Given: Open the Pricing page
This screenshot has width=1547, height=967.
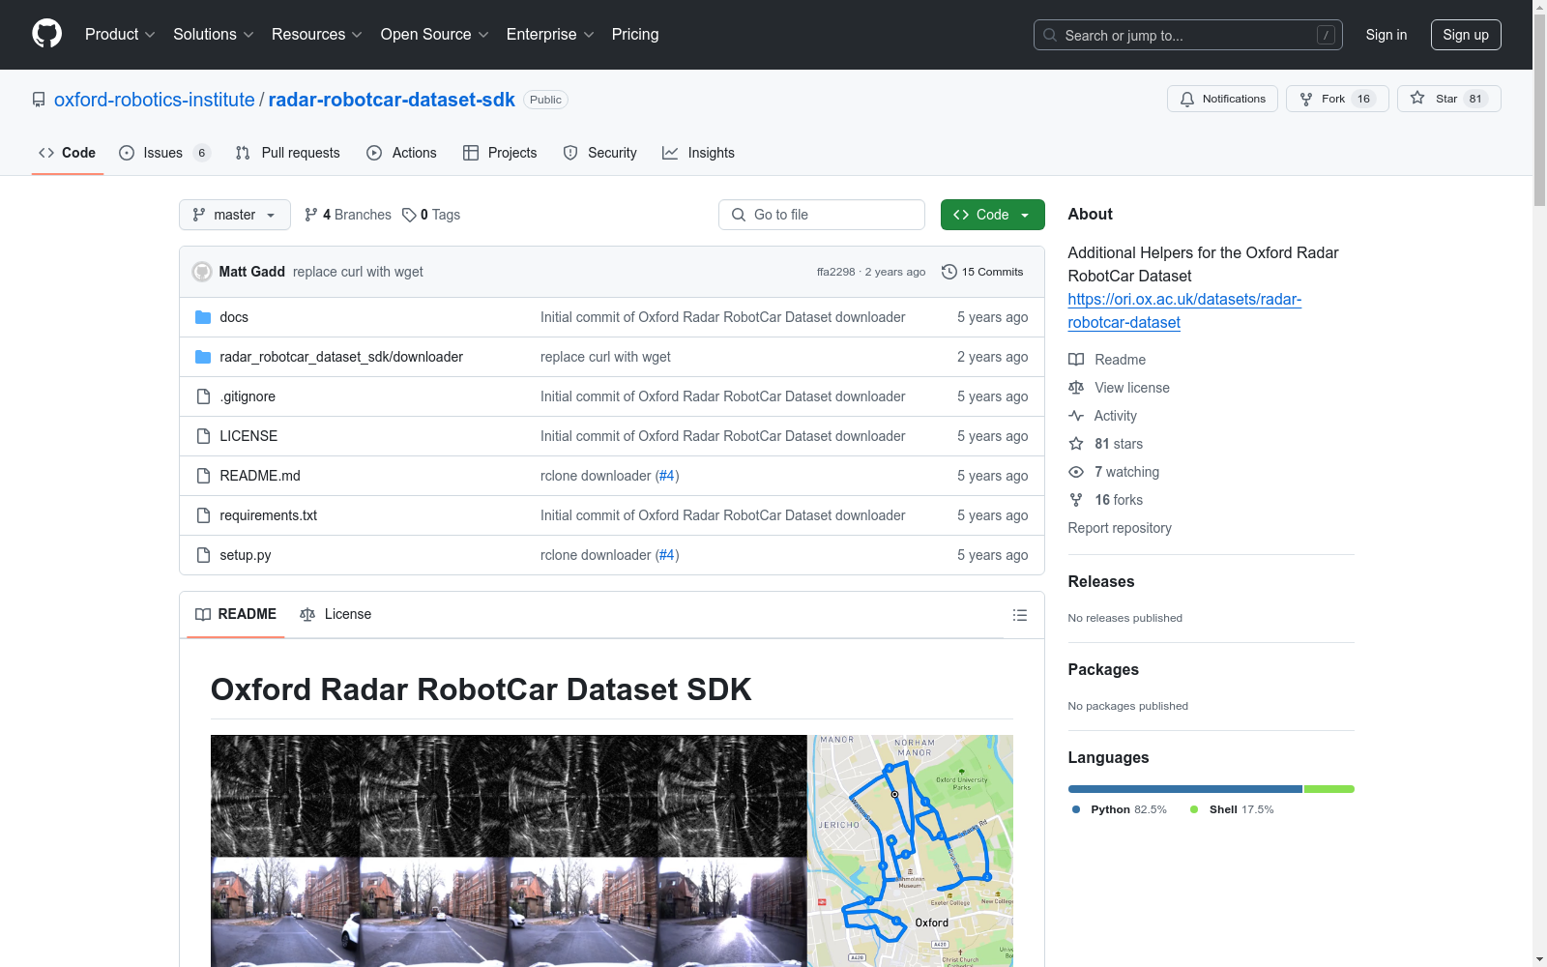Looking at the screenshot, I should coord(635,34).
